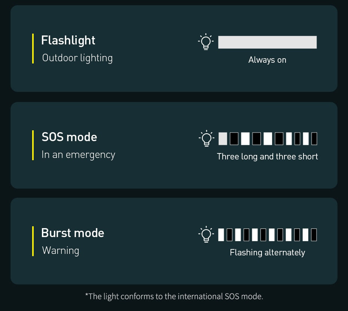Click the Burst alternating flash pattern bar
Viewport: 348px width, 311px height.
[x=268, y=235]
